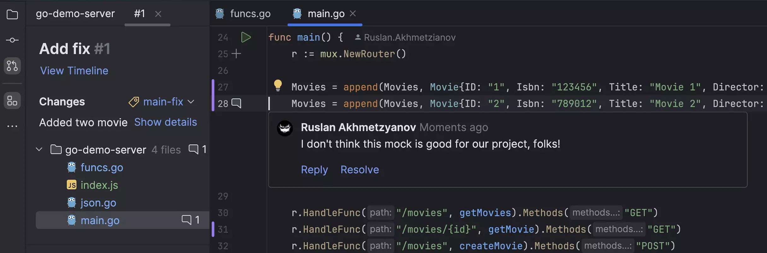The width and height of the screenshot is (767, 253).
Task: Click the lightbulb intention icon on line 27
Action: [278, 85]
